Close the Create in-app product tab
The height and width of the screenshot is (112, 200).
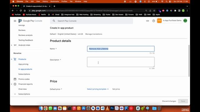(50, 6)
